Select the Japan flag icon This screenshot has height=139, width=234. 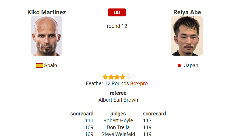click(x=179, y=65)
